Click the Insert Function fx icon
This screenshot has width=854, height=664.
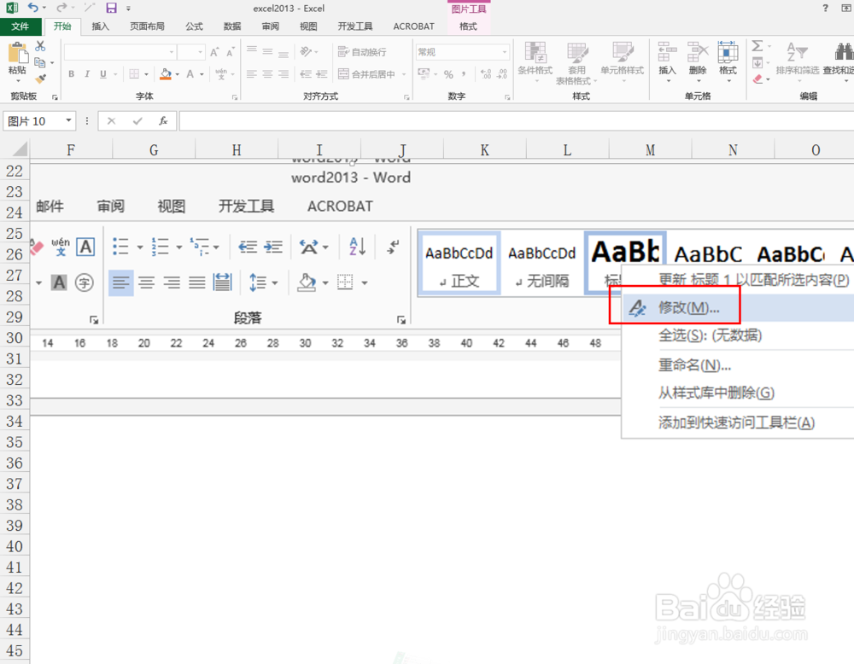pos(163,121)
